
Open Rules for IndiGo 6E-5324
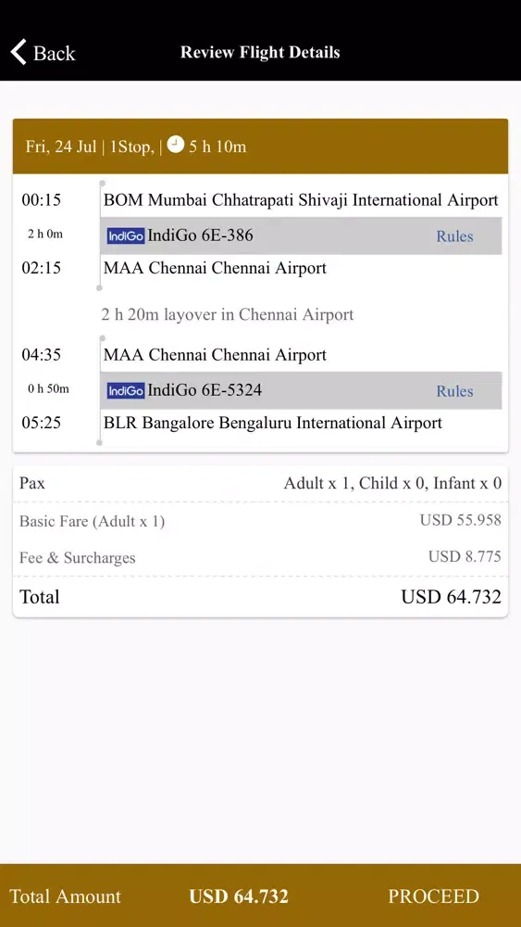(x=454, y=391)
